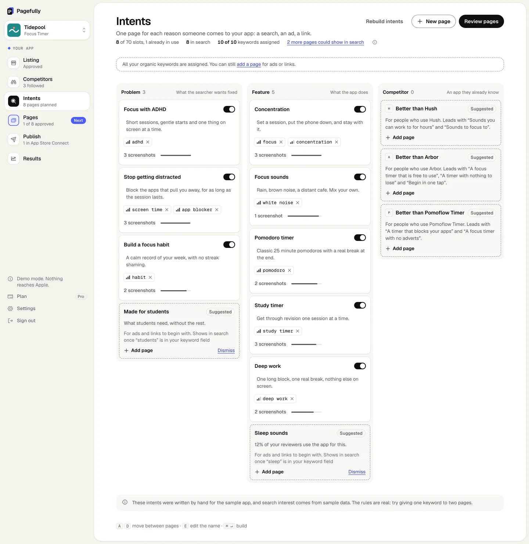Click the Settings gear icon
Viewport: 529px width, 544px height.
click(x=10, y=309)
